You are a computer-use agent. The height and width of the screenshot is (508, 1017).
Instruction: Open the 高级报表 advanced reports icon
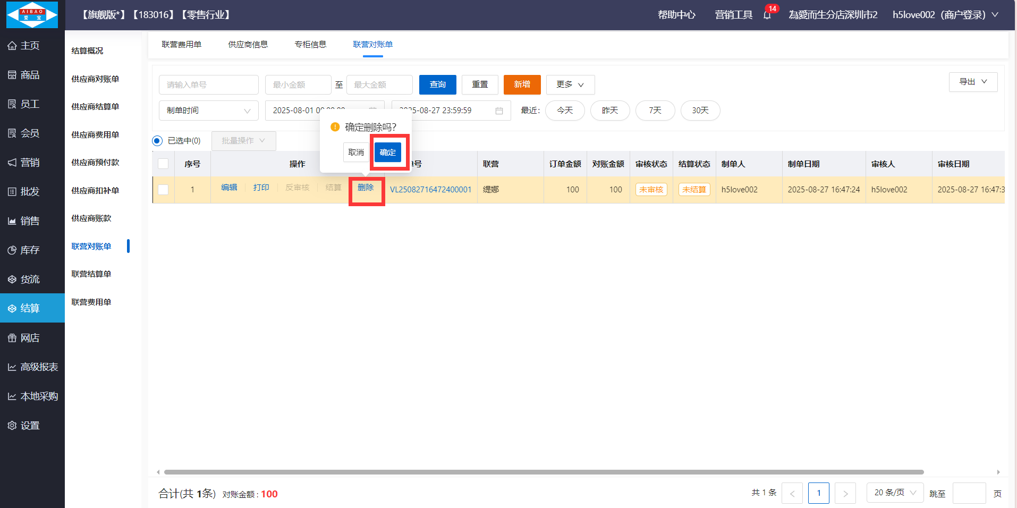point(12,367)
